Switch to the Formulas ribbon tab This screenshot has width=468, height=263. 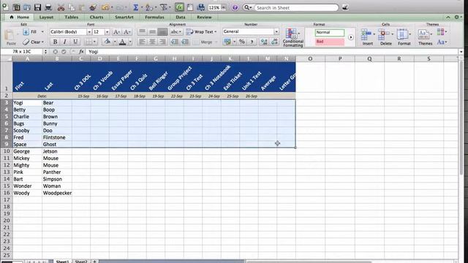[154, 18]
